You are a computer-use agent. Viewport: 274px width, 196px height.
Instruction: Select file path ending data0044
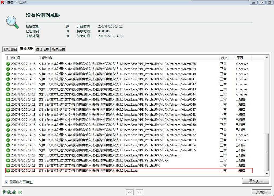pos(117,94)
